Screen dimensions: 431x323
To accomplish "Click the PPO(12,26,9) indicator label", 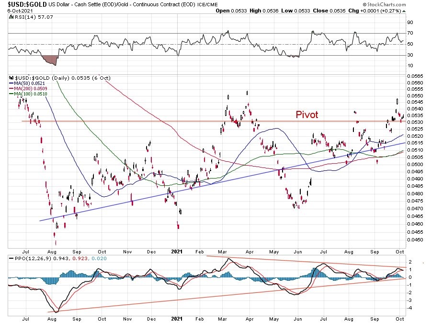I will point(33,259).
